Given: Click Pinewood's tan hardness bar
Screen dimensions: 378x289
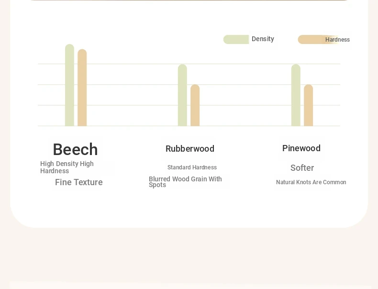Looking at the screenshot, I should pos(308,105).
